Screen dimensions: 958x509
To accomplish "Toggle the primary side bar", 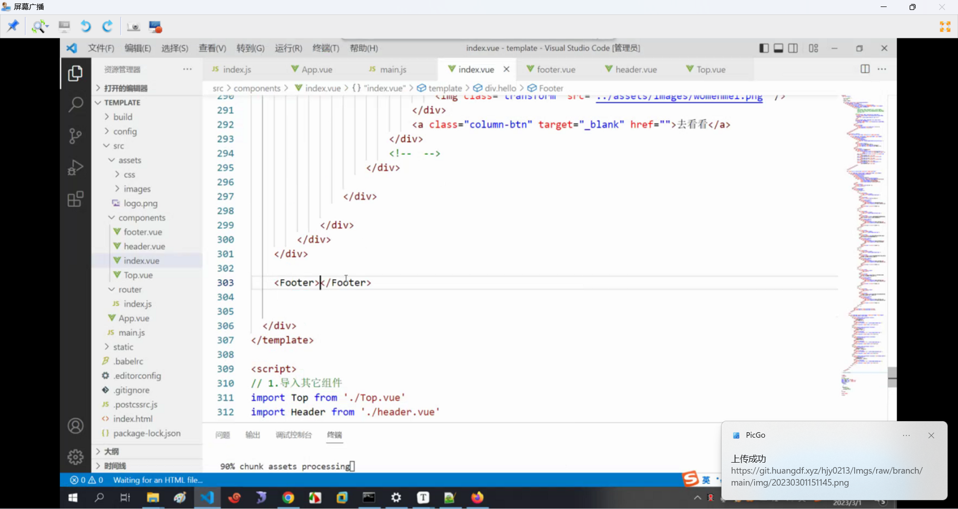I will [764, 48].
